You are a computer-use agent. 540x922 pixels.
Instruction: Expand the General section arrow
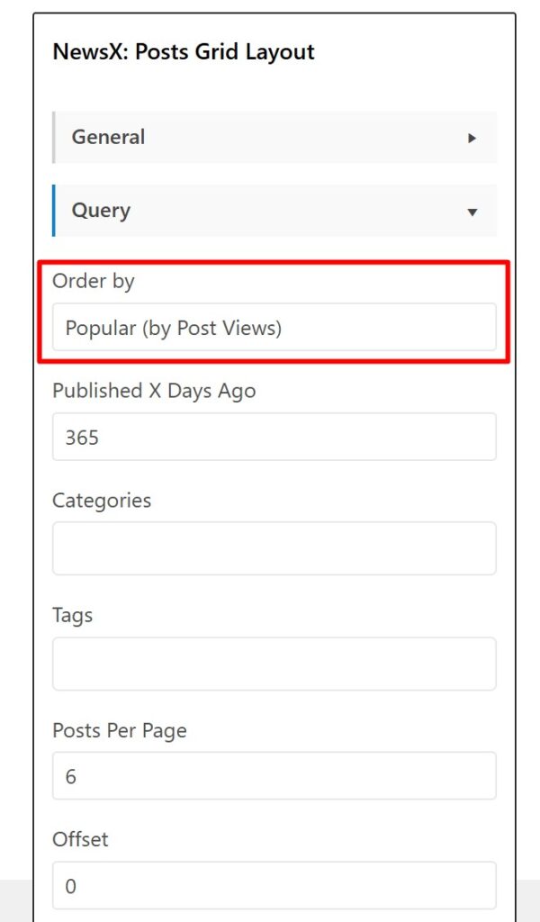(x=472, y=138)
